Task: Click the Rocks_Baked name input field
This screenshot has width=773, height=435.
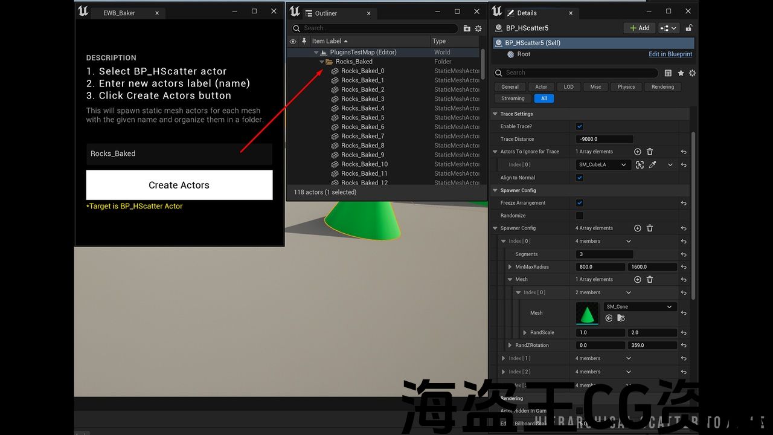Action: point(179,153)
